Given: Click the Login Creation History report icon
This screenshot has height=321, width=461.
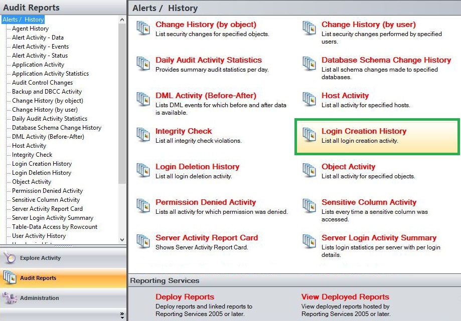Looking at the screenshot, I should (310, 135).
